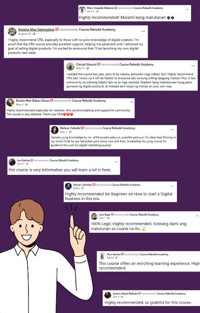Open Kristine Mae Datingaling profile name link
Image resolution: width=200 pixels, height=313 pixels.
tap(36, 29)
